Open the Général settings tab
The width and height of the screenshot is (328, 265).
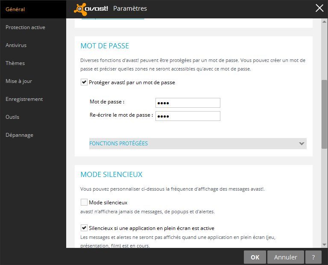click(15, 9)
